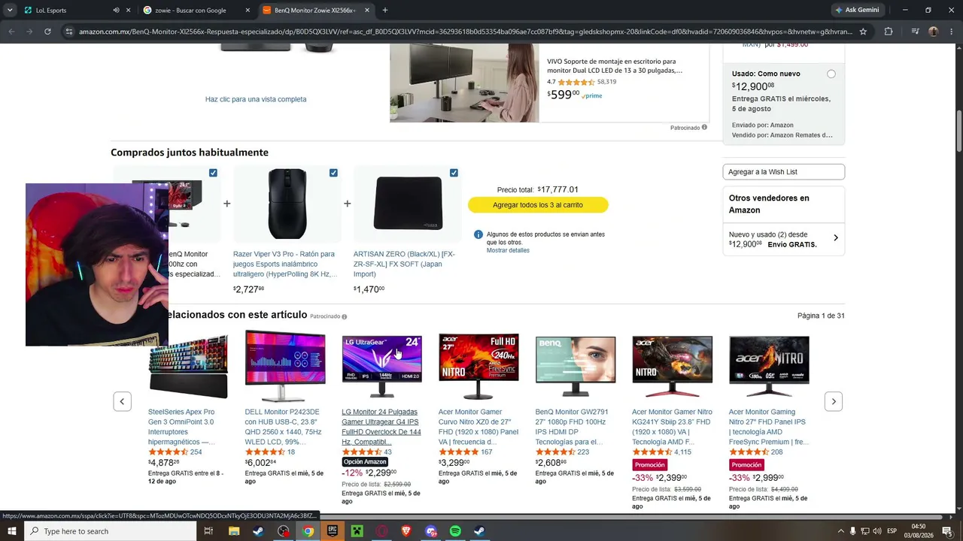Close the BenQ Monitor Zowie tab

click(367, 11)
